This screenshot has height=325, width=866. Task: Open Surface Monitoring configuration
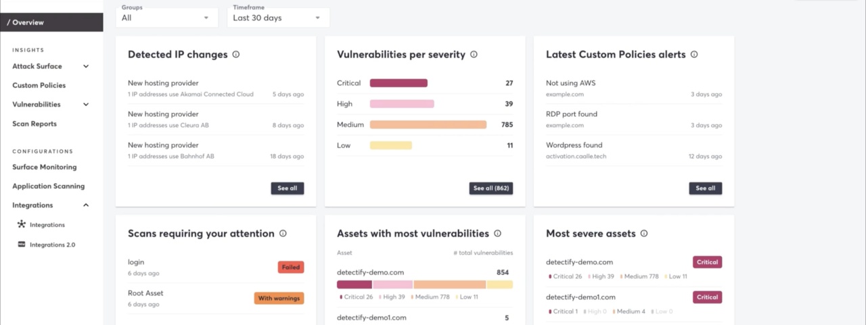(x=45, y=167)
